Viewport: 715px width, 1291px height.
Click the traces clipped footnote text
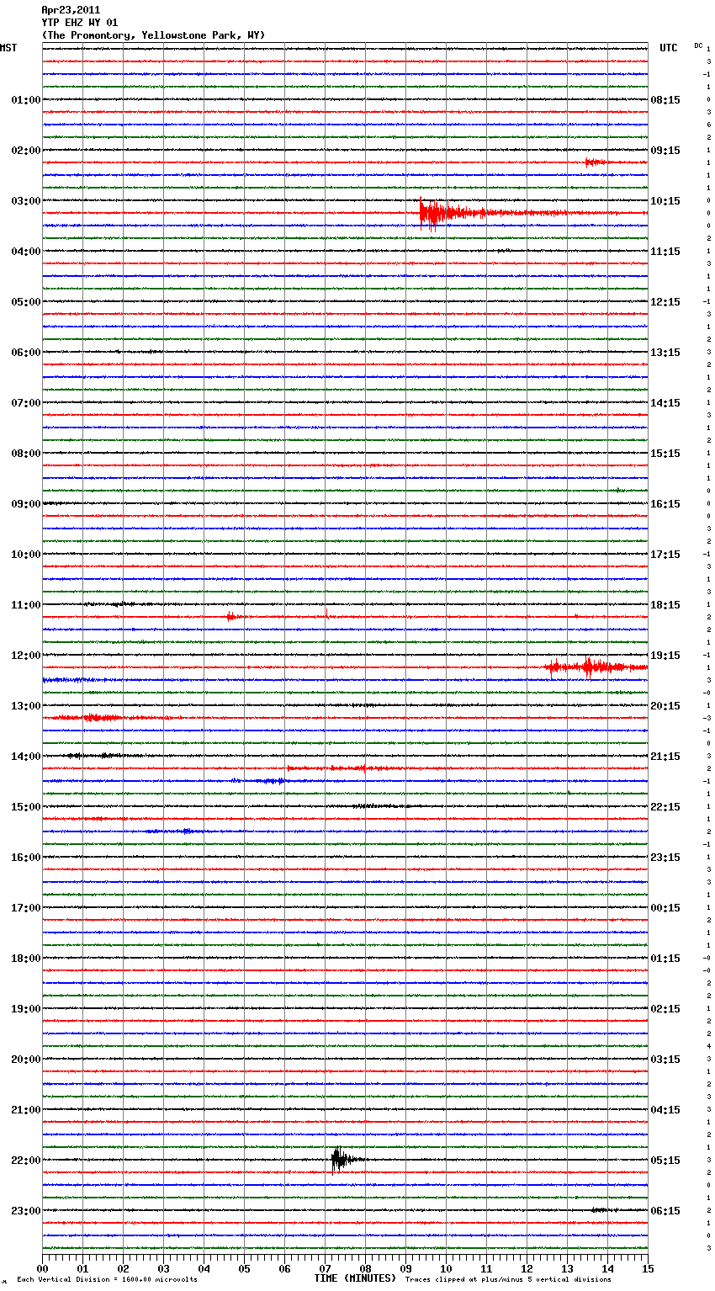pos(508,1280)
